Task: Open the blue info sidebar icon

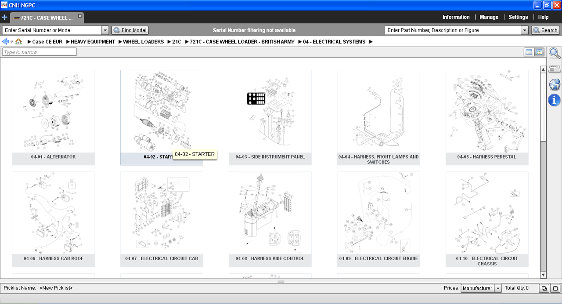Action: click(x=555, y=100)
